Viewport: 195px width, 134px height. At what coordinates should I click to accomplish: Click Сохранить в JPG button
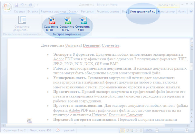click(67, 24)
